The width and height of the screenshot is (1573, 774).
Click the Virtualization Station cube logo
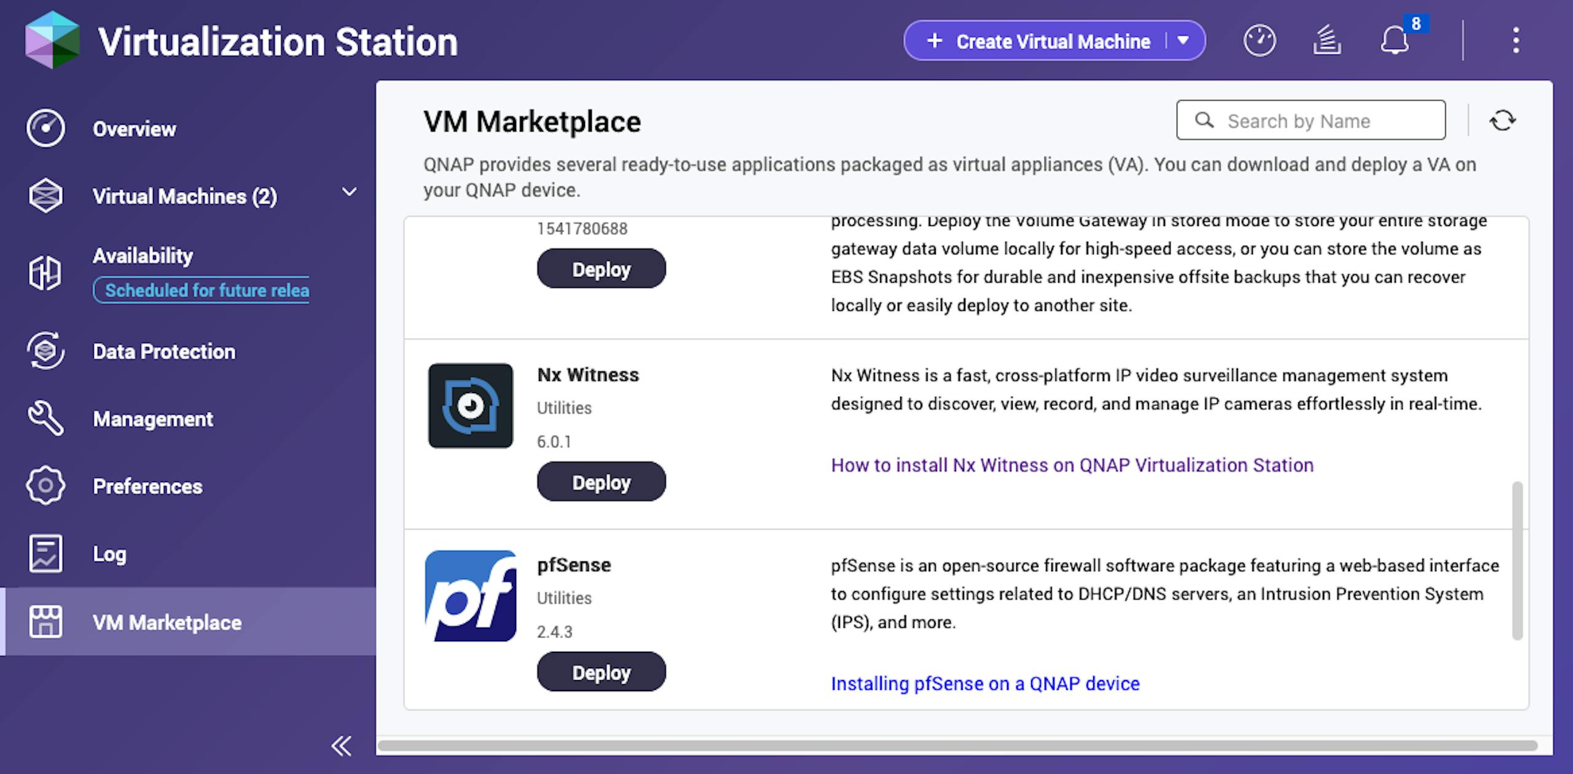[x=52, y=40]
